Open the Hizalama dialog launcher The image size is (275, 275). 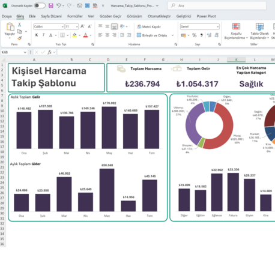[176, 44]
